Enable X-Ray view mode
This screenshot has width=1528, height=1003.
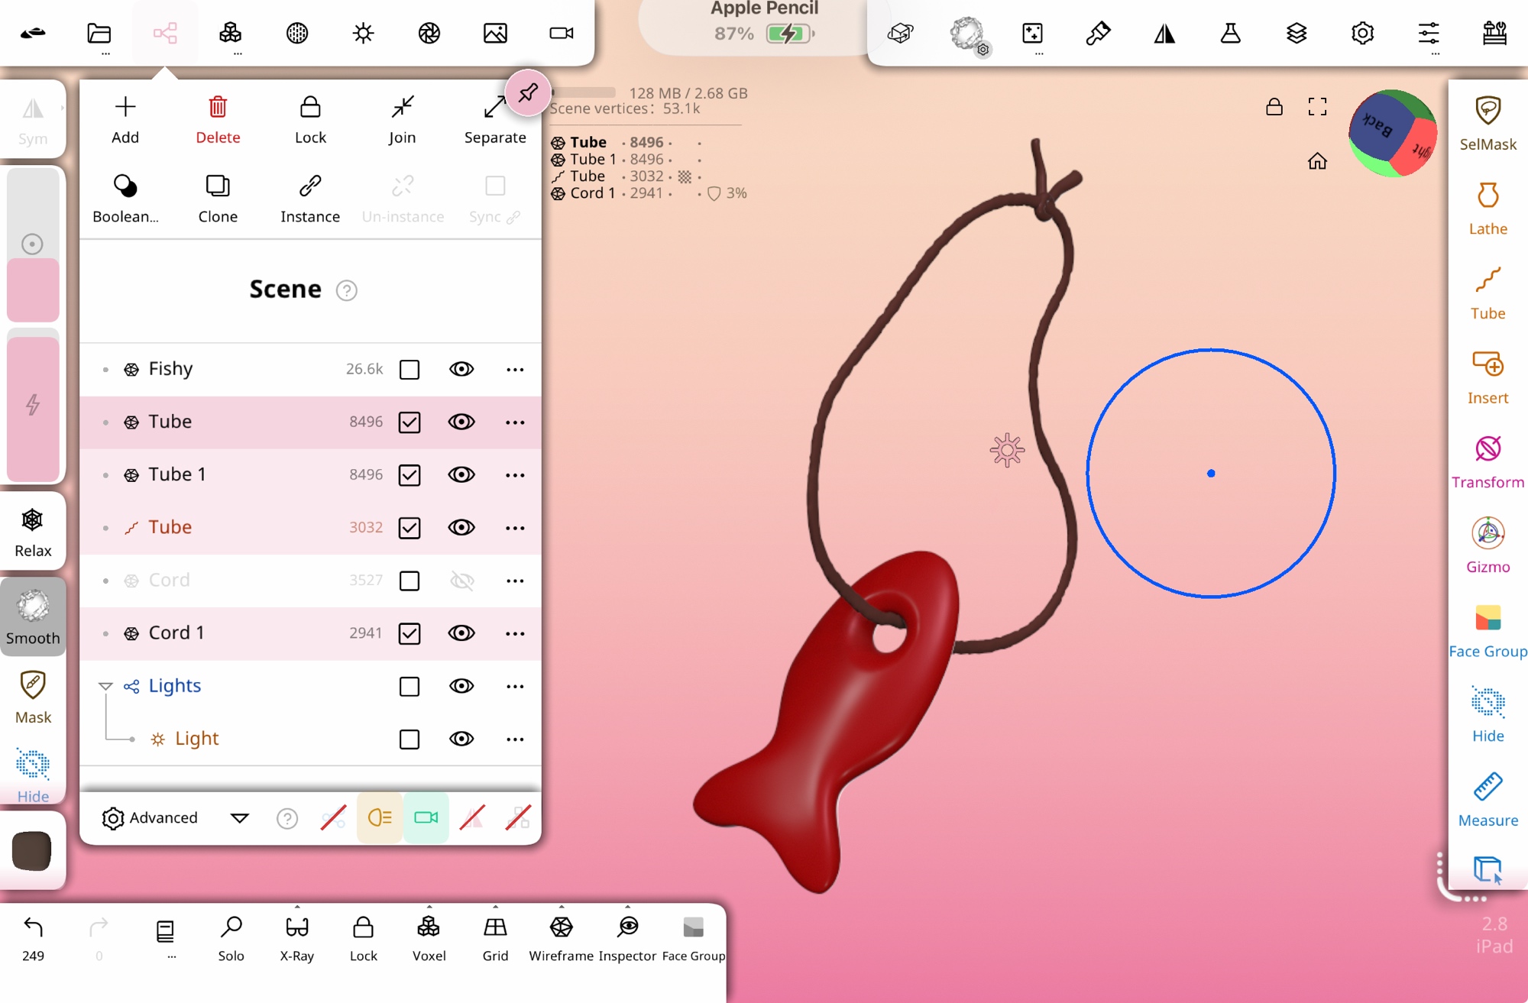[296, 938]
